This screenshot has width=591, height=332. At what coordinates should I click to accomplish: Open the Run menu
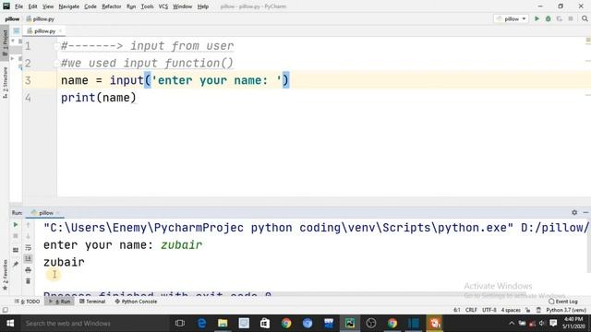pos(131,6)
